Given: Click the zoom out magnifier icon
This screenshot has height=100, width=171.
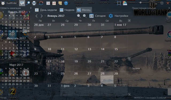Looking at the screenshot, I should coord(79,16).
